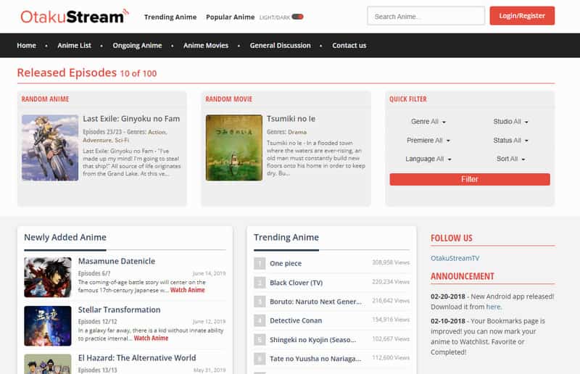580x374 pixels.
Task: Click the Masamune Datenicle cover image
Action: pos(48,277)
